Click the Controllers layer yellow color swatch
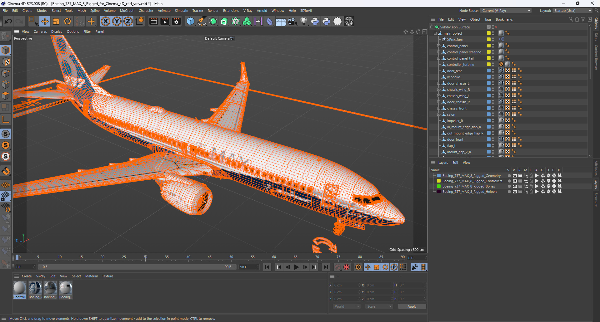600x322 pixels. [x=439, y=181]
